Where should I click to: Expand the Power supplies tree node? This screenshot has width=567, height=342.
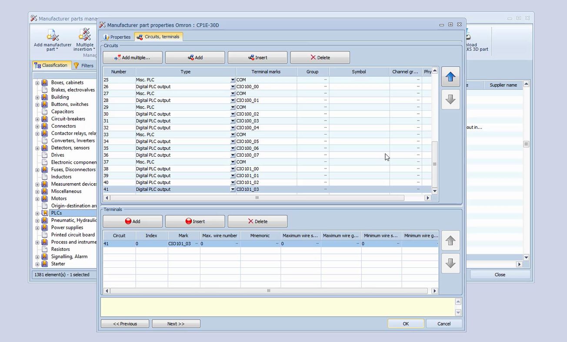click(37, 227)
